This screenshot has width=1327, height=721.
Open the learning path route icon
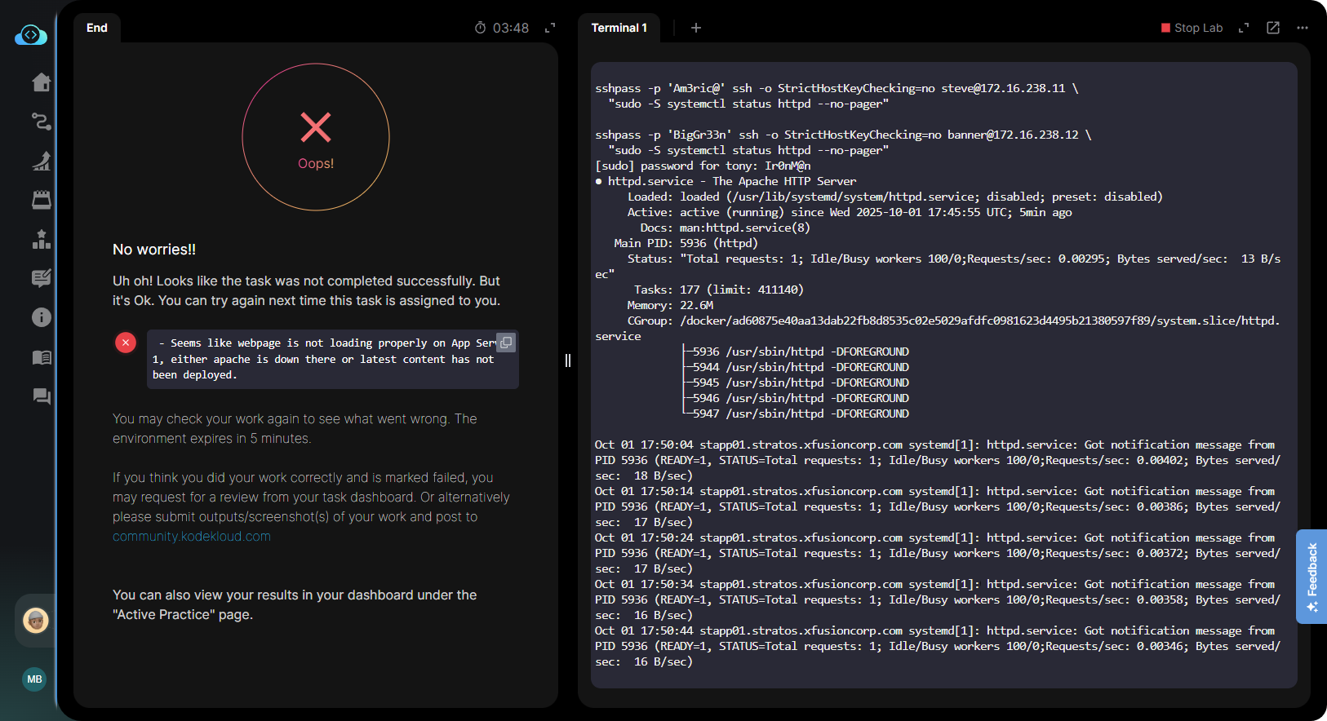[x=41, y=122]
